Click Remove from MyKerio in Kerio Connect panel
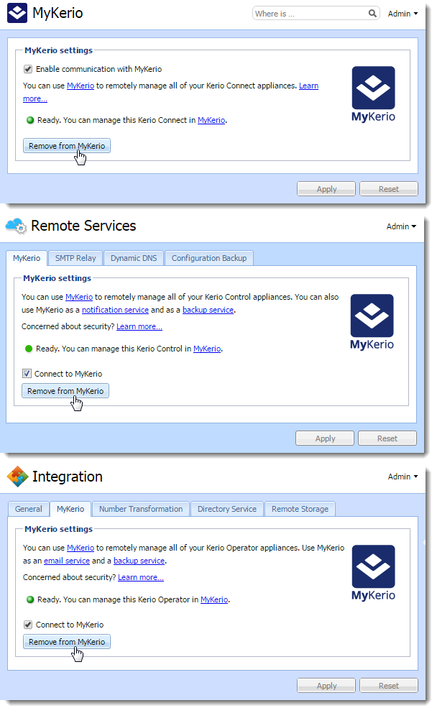432x708 pixels. coord(67,146)
